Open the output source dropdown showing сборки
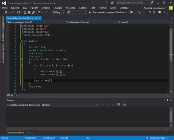 [70, 105]
